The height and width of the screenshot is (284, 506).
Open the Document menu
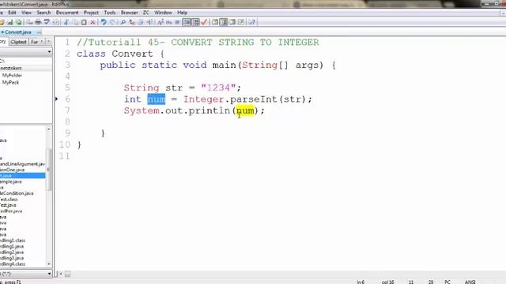click(67, 13)
